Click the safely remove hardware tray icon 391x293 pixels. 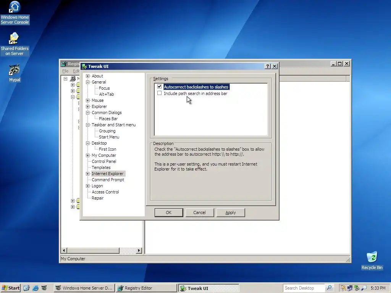(x=357, y=288)
